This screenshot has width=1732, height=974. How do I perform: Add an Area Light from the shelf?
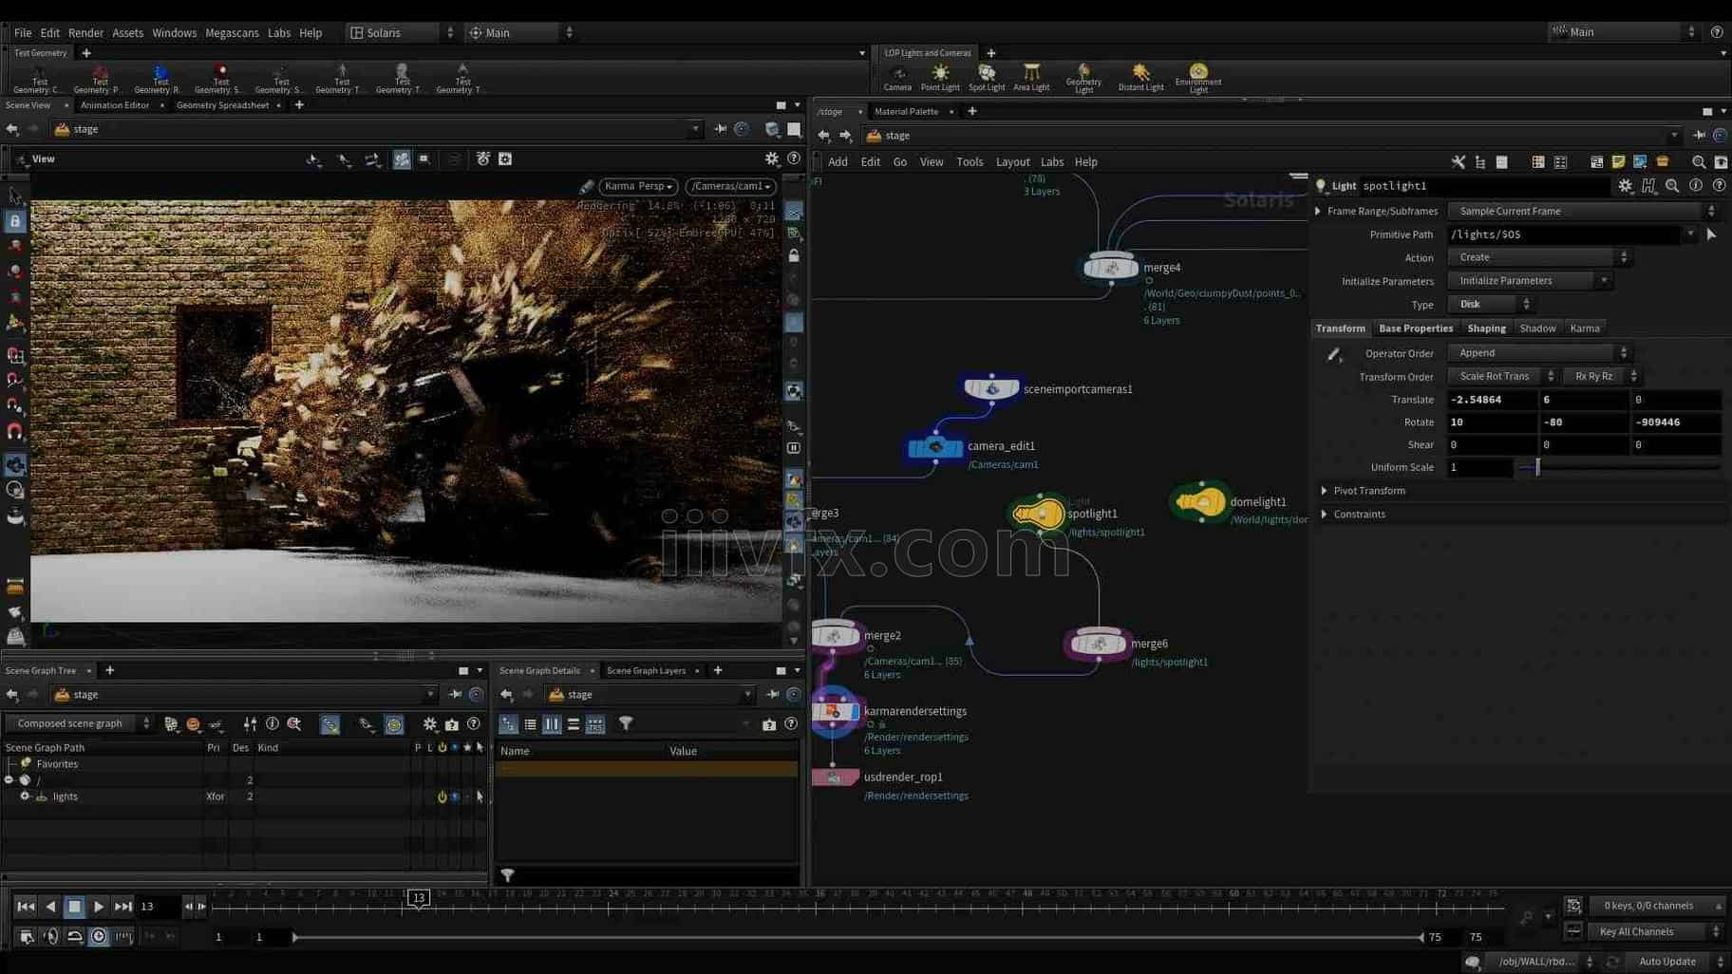coord(1031,77)
